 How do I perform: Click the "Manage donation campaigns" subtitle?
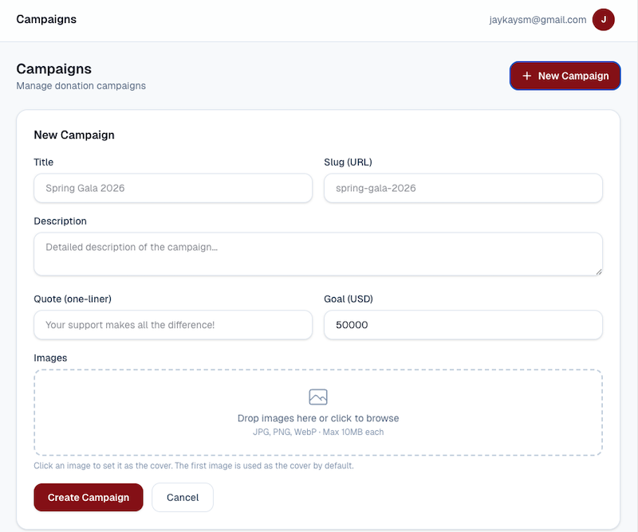[81, 85]
